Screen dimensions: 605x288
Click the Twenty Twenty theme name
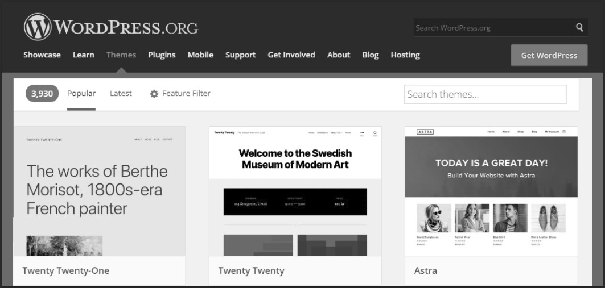click(251, 270)
